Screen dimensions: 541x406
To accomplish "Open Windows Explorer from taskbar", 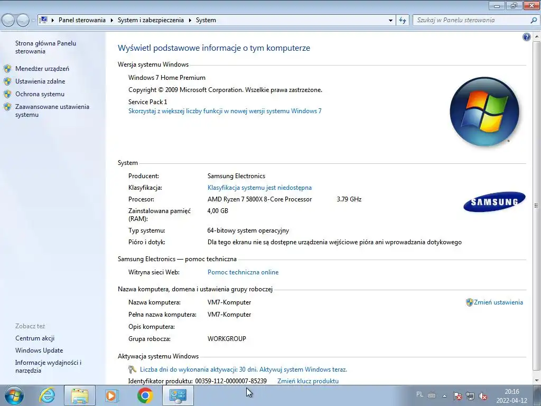I will click(80, 395).
